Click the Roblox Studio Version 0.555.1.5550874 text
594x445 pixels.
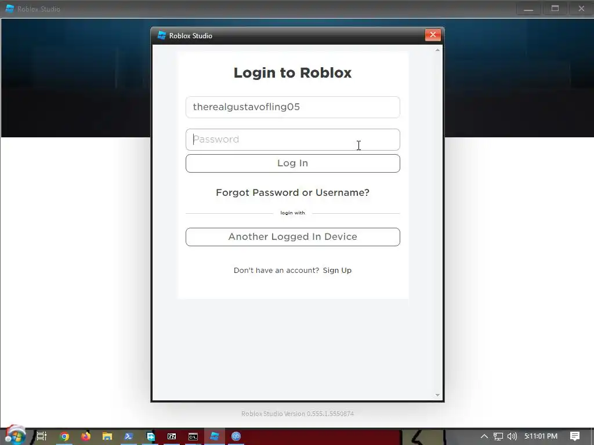[x=298, y=414]
